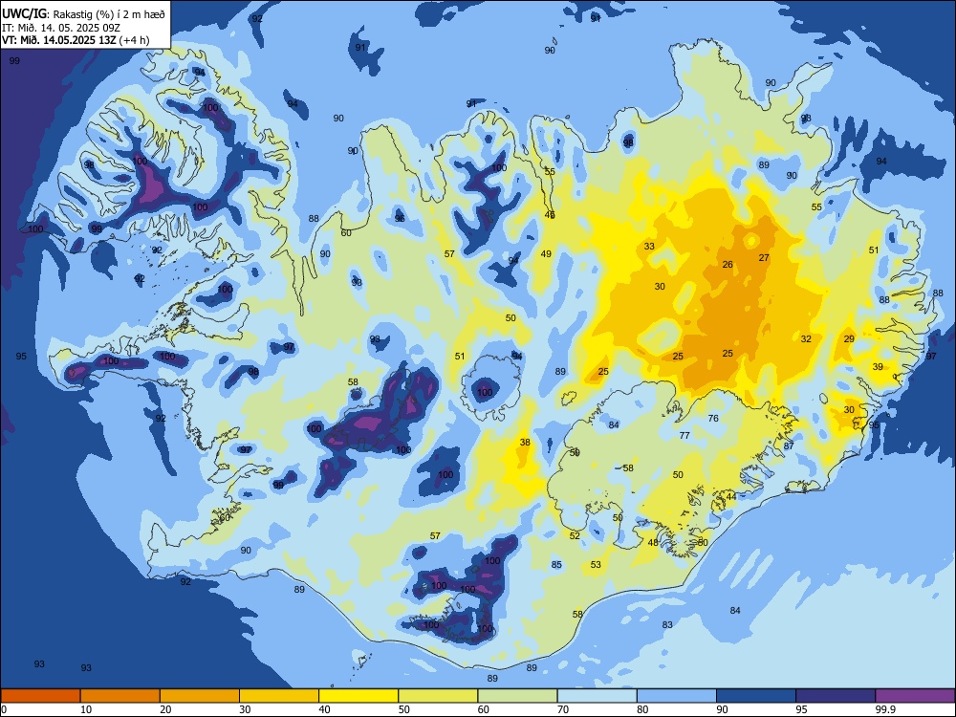
Task: Click the humidity value '52' on map
Action: pos(575,535)
